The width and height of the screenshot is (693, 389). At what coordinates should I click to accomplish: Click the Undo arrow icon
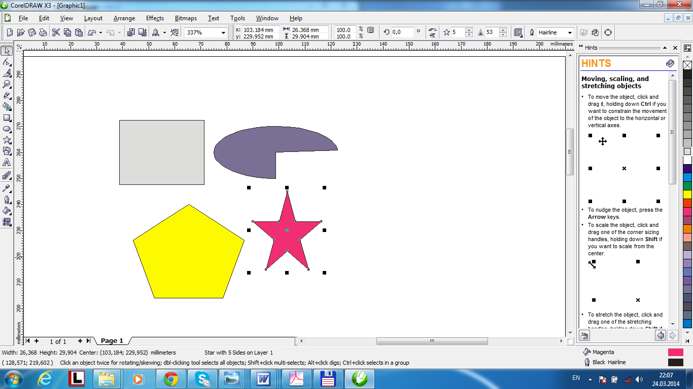pyautogui.click(x=92, y=32)
